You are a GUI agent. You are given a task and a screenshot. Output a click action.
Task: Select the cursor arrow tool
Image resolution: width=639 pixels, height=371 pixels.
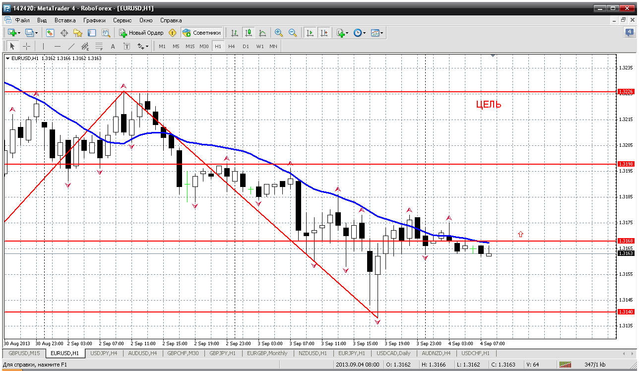tap(12, 46)
